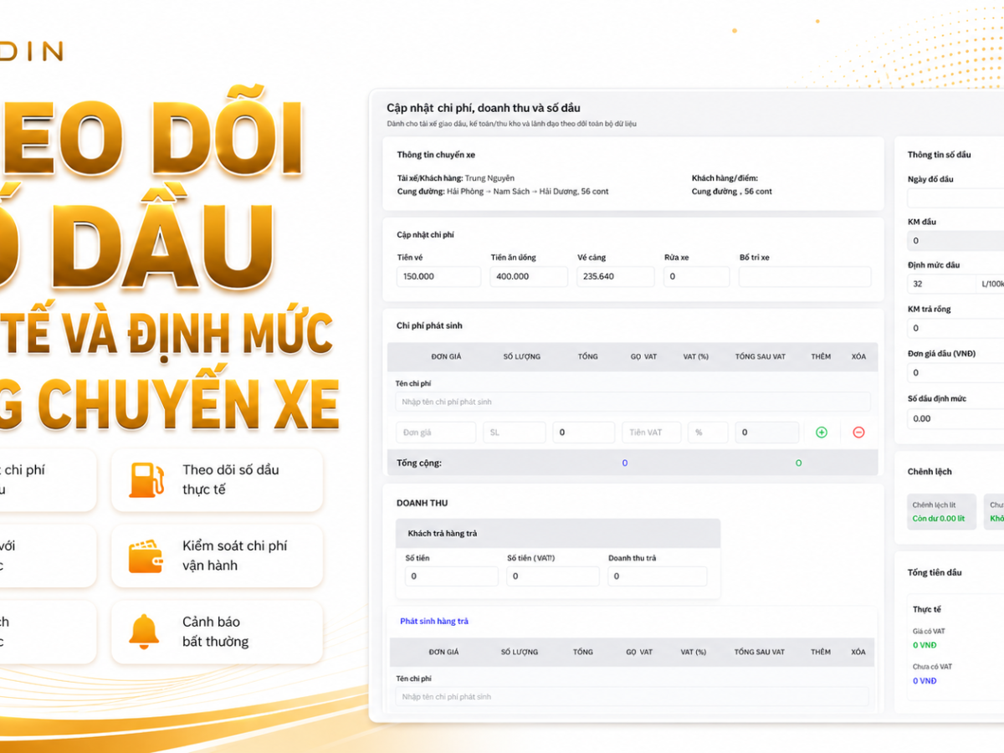Click 'THÊM' header in Chi phí phát sinh
The width and height of the screenshot is (1004, 753).
[x=821, y=356]
